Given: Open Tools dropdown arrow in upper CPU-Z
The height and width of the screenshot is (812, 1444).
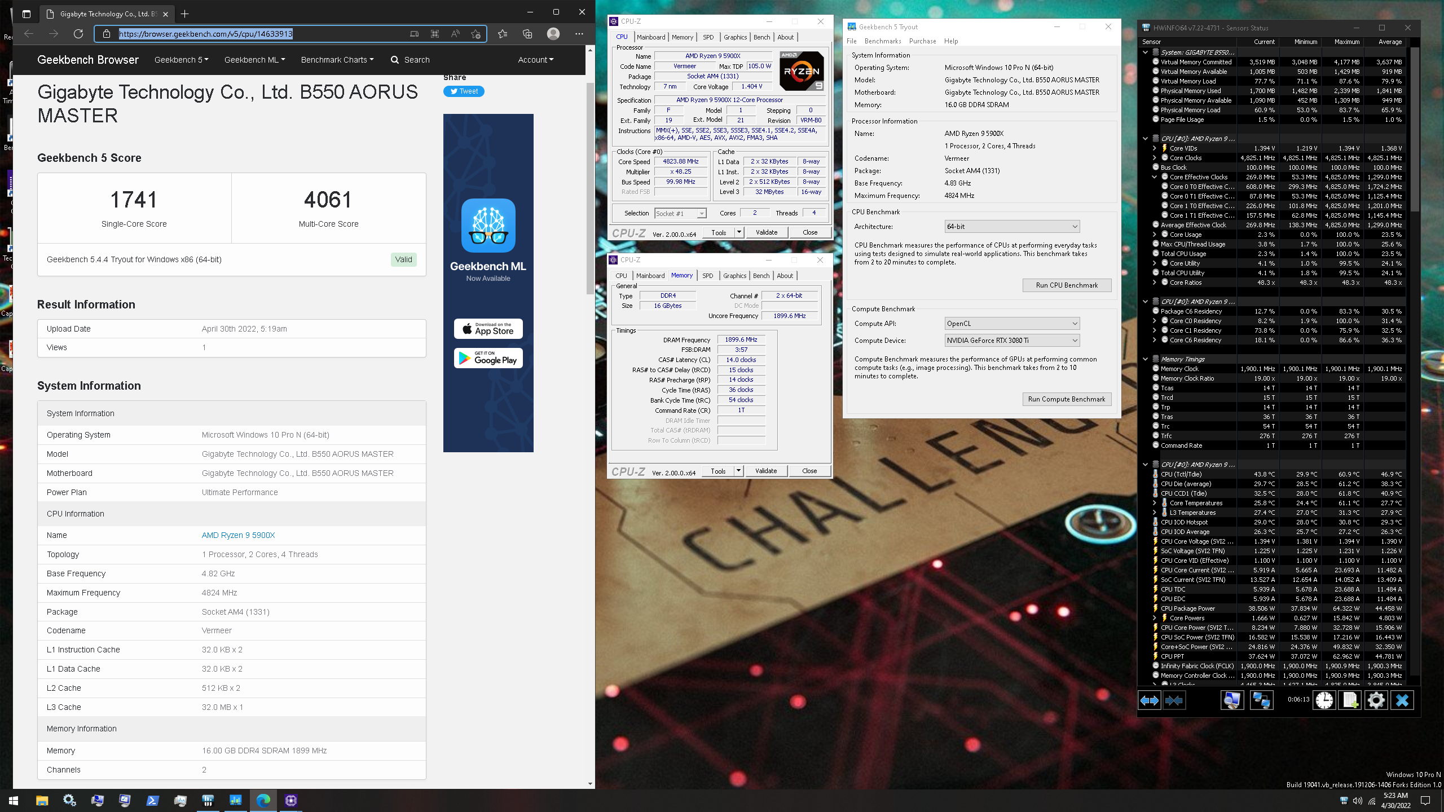Looking at the screenshot, I should [738, 232].
